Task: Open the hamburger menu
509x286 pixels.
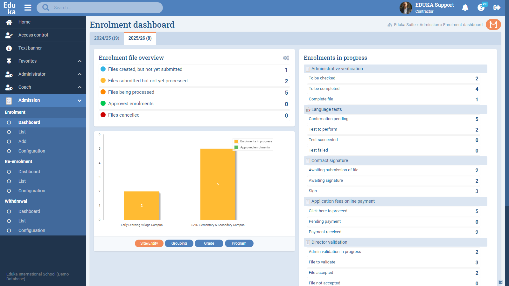Action: [28, 8]
